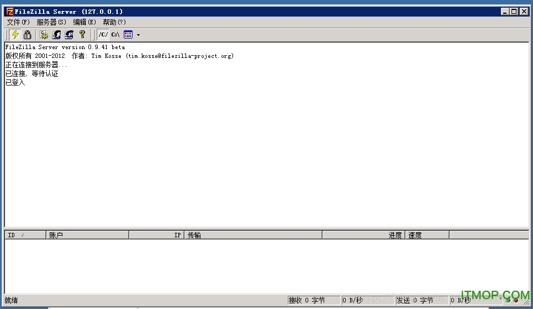This screenshot has height=309, width=533.
Task: Click the 进度 progress column header
Action: point(363,235)
